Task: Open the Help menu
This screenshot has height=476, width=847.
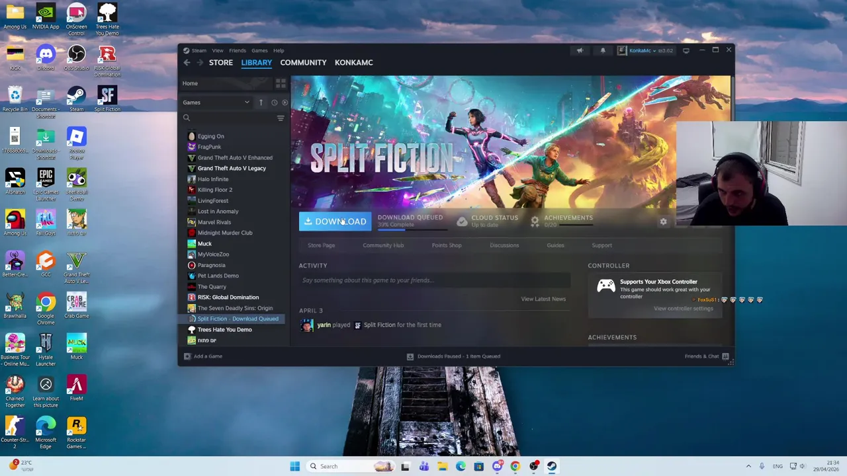Action: (x=279, y=50)
